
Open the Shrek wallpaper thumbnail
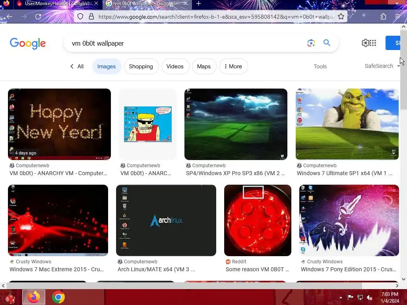coord(347,124)
